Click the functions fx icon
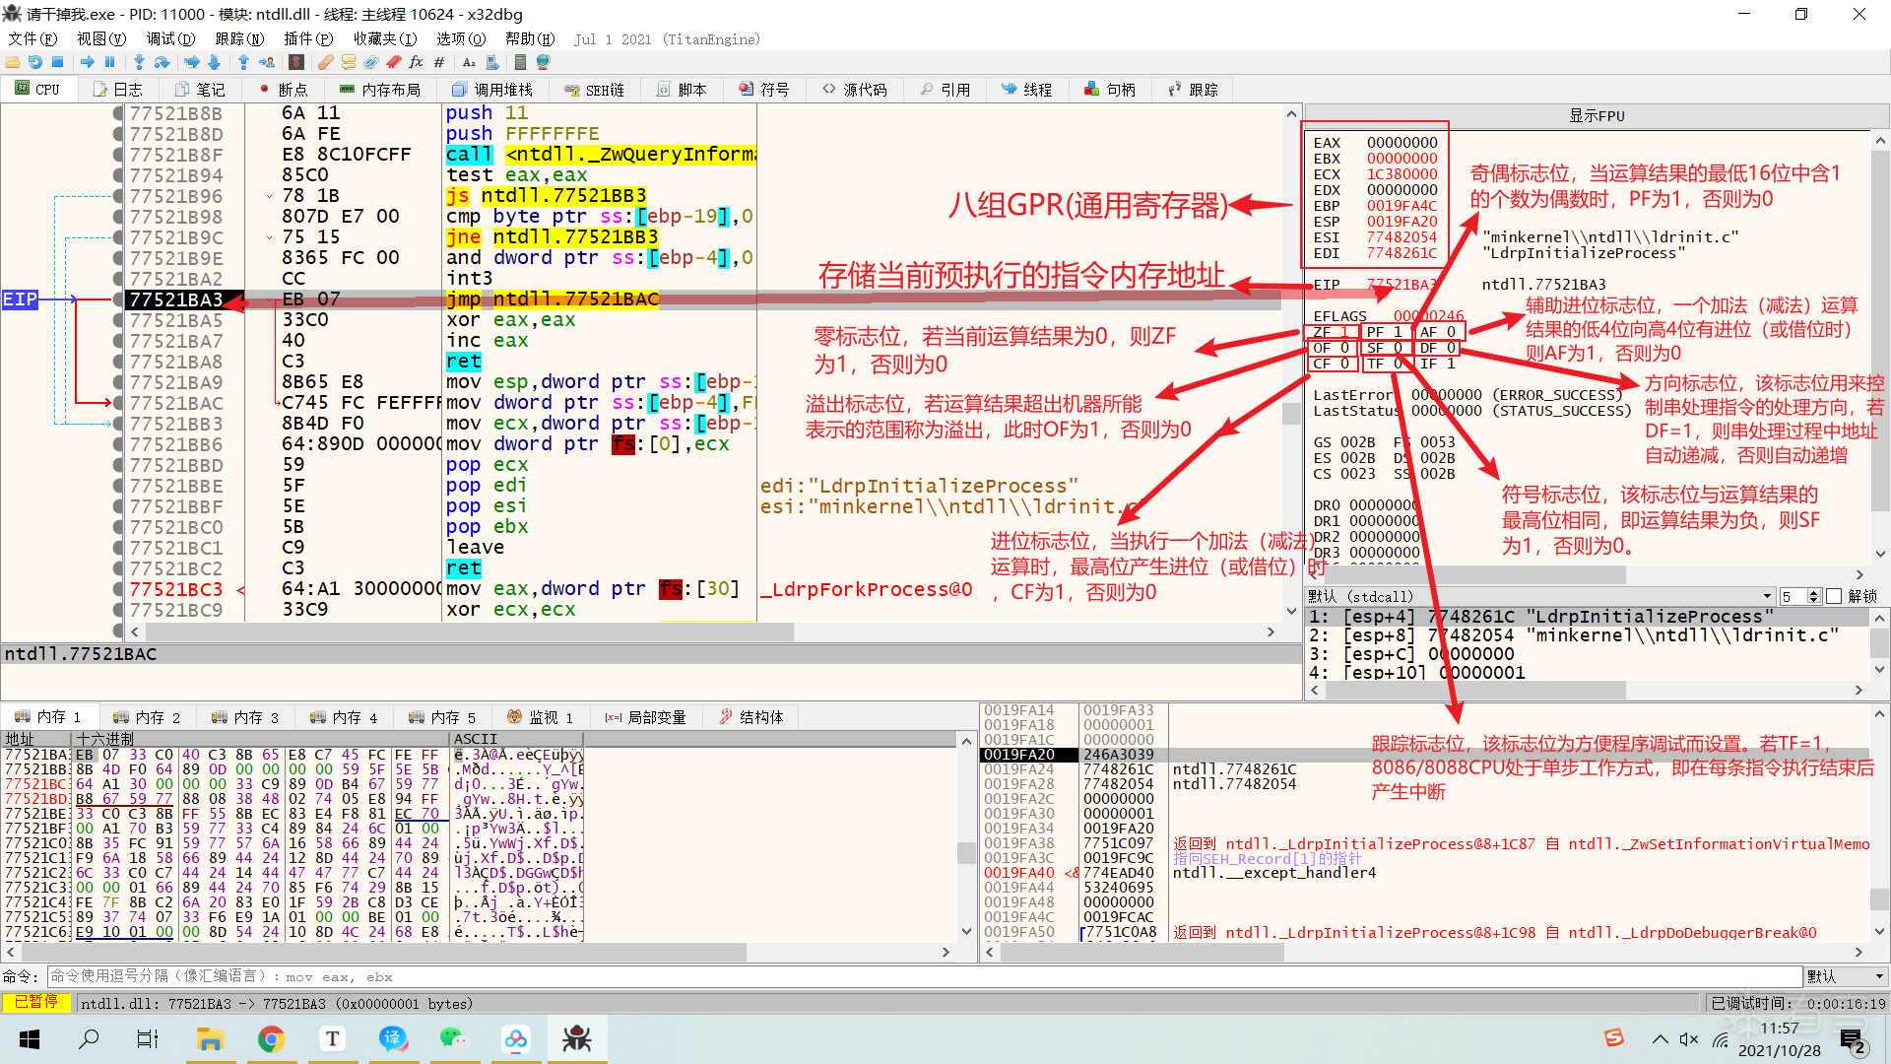This screenshot has height=1064, width=1891. pyautogui.click(x=416, y=62)
